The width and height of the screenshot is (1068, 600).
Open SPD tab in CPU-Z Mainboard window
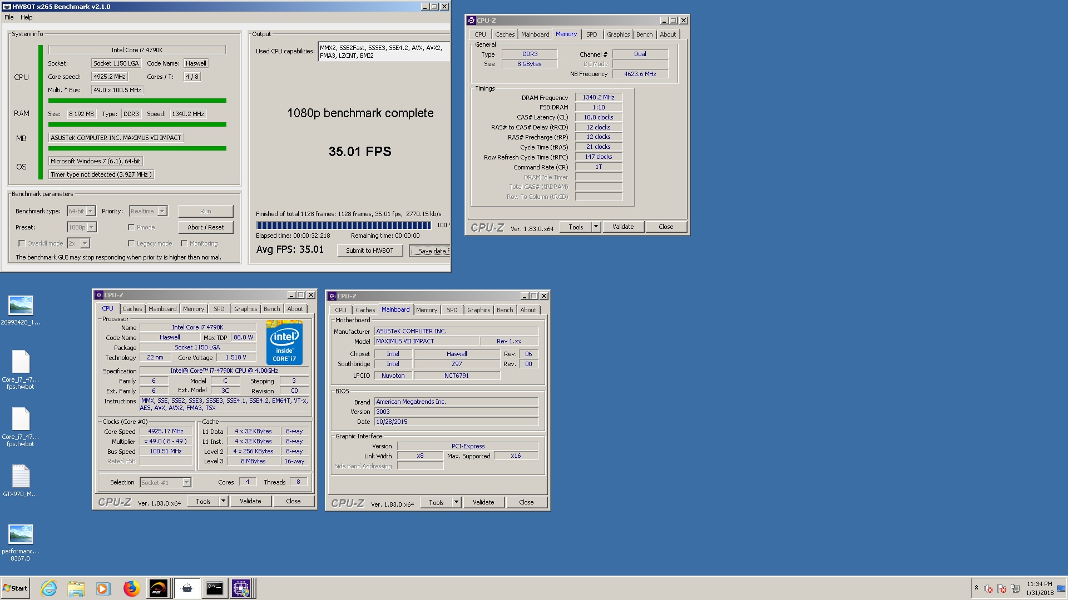[x=452, y=310]
